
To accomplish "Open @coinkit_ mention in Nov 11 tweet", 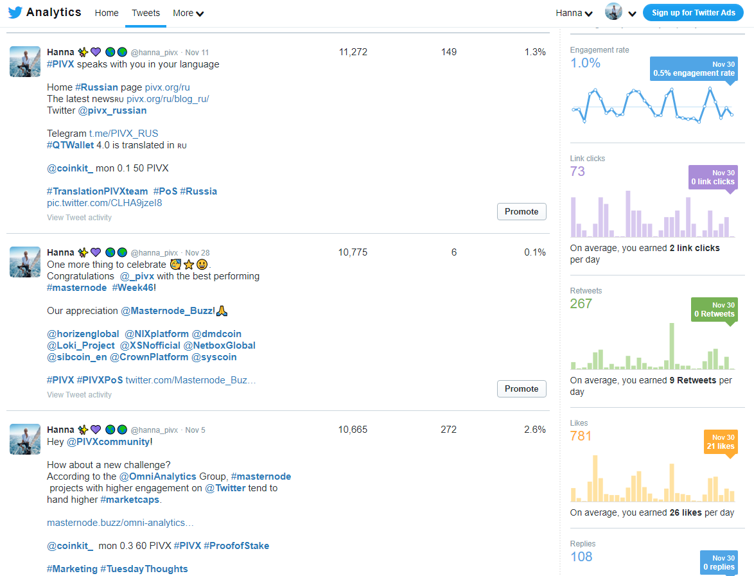I will pos(70,168).
